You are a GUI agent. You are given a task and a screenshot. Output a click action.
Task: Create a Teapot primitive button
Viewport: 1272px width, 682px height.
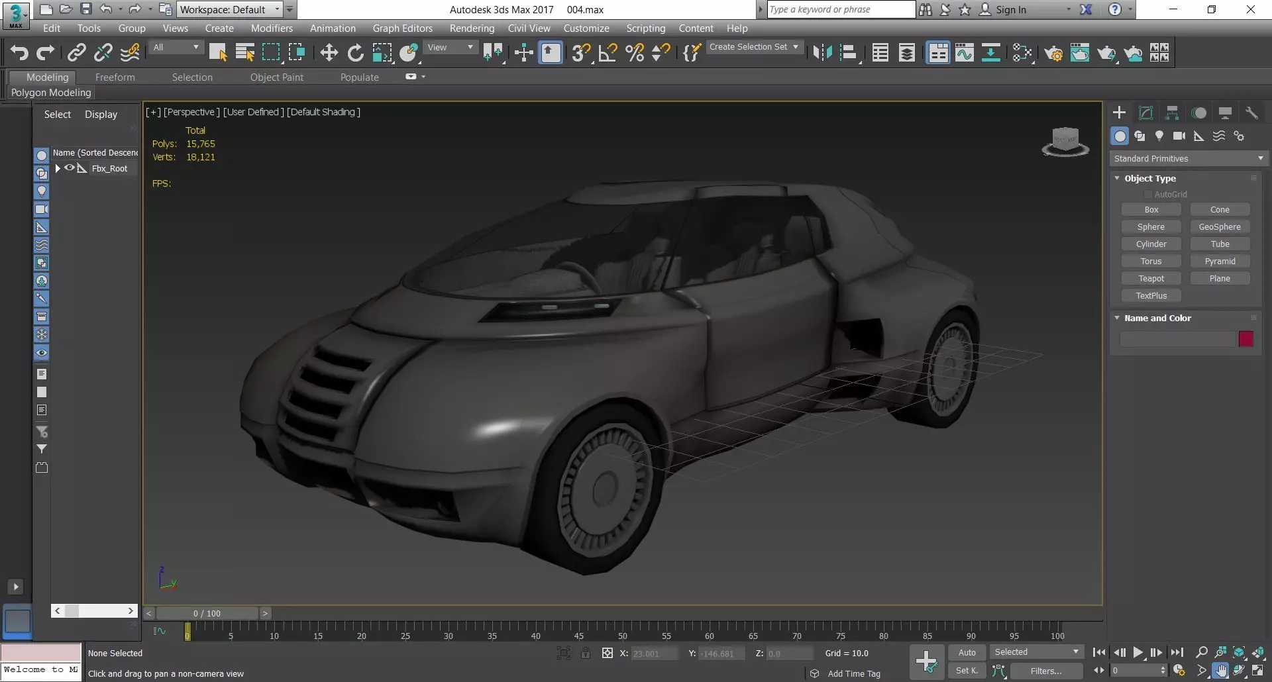(1151, 279)
